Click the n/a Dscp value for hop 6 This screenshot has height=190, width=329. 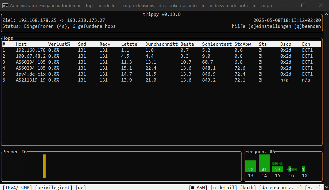(x=284, y=80)
